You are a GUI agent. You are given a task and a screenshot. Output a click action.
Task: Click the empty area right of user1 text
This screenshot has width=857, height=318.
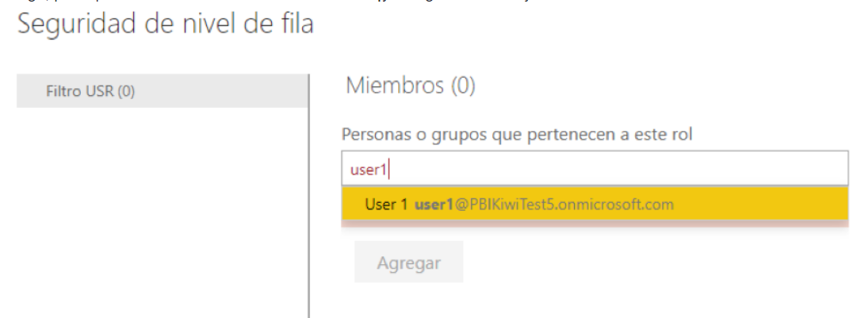618,170
